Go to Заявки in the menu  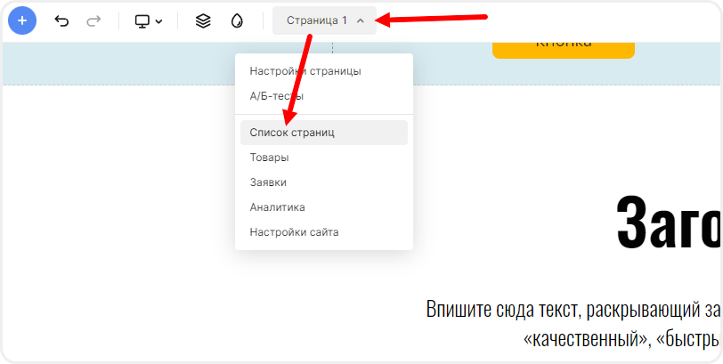tap(268, 182)
